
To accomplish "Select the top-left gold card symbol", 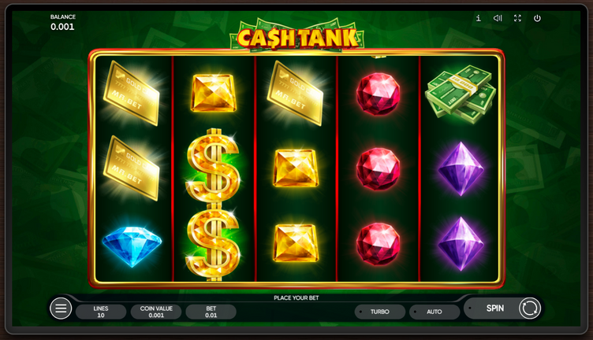I will coord(132,93).
